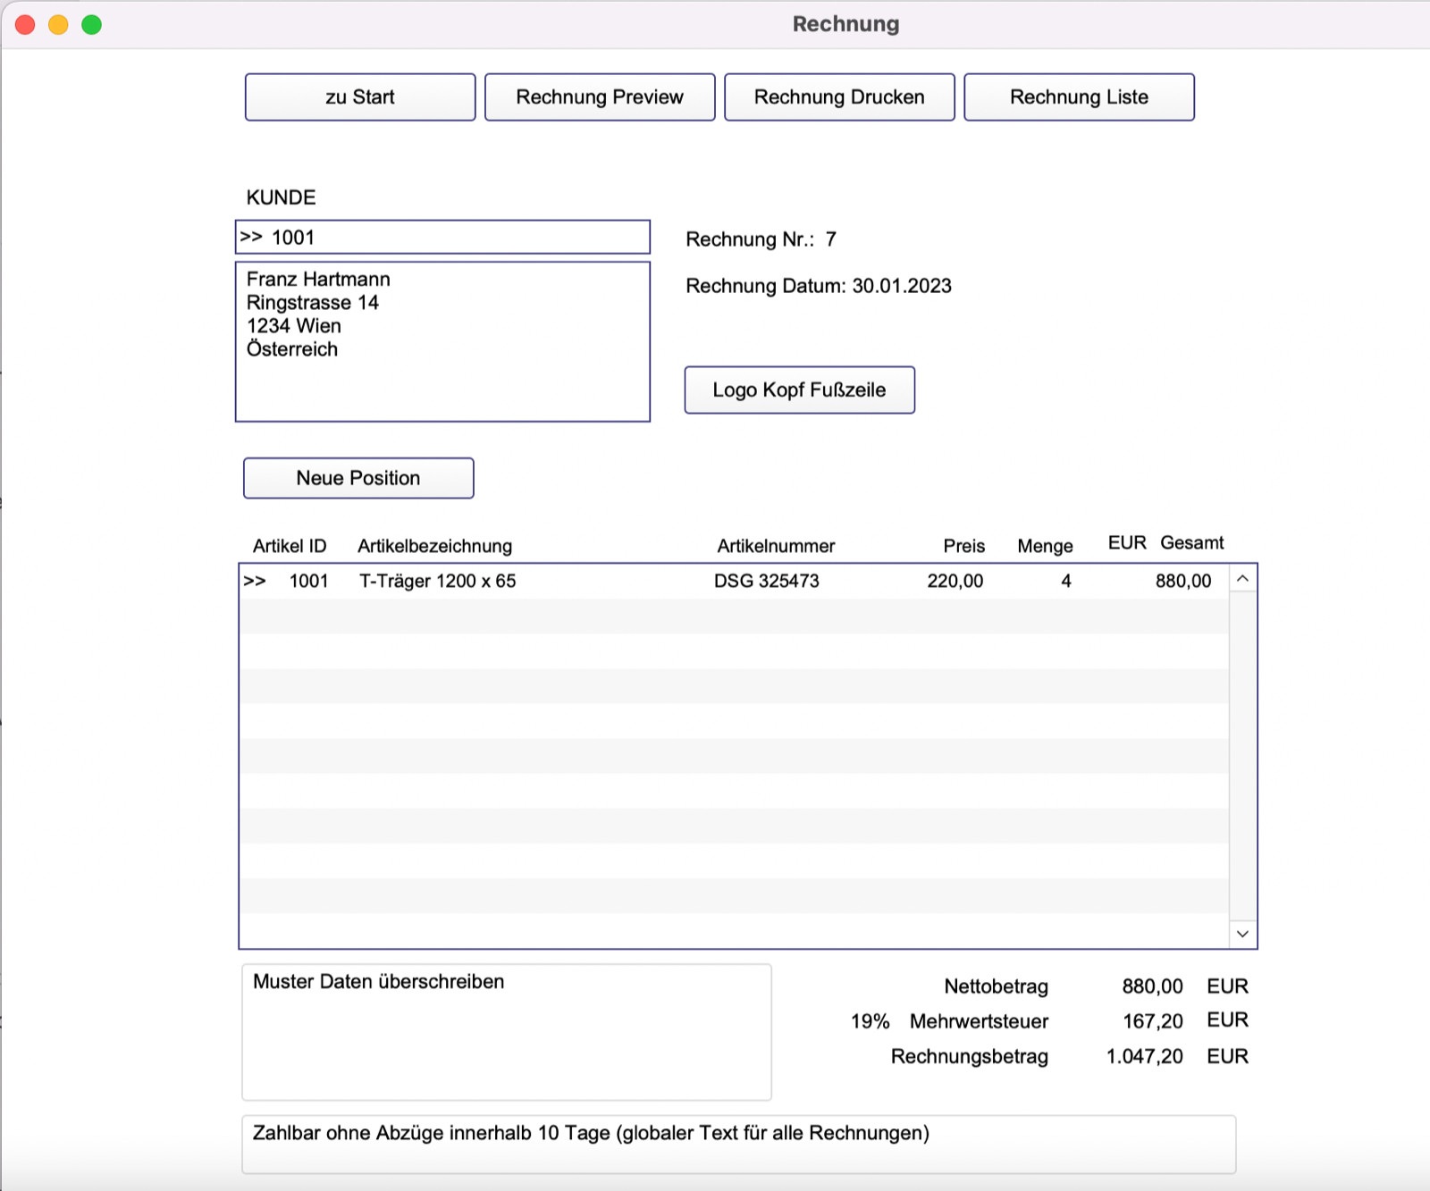Open Rechnung Preview
This screenshot has height=1191, width=1430.
[x=600, y=97]
